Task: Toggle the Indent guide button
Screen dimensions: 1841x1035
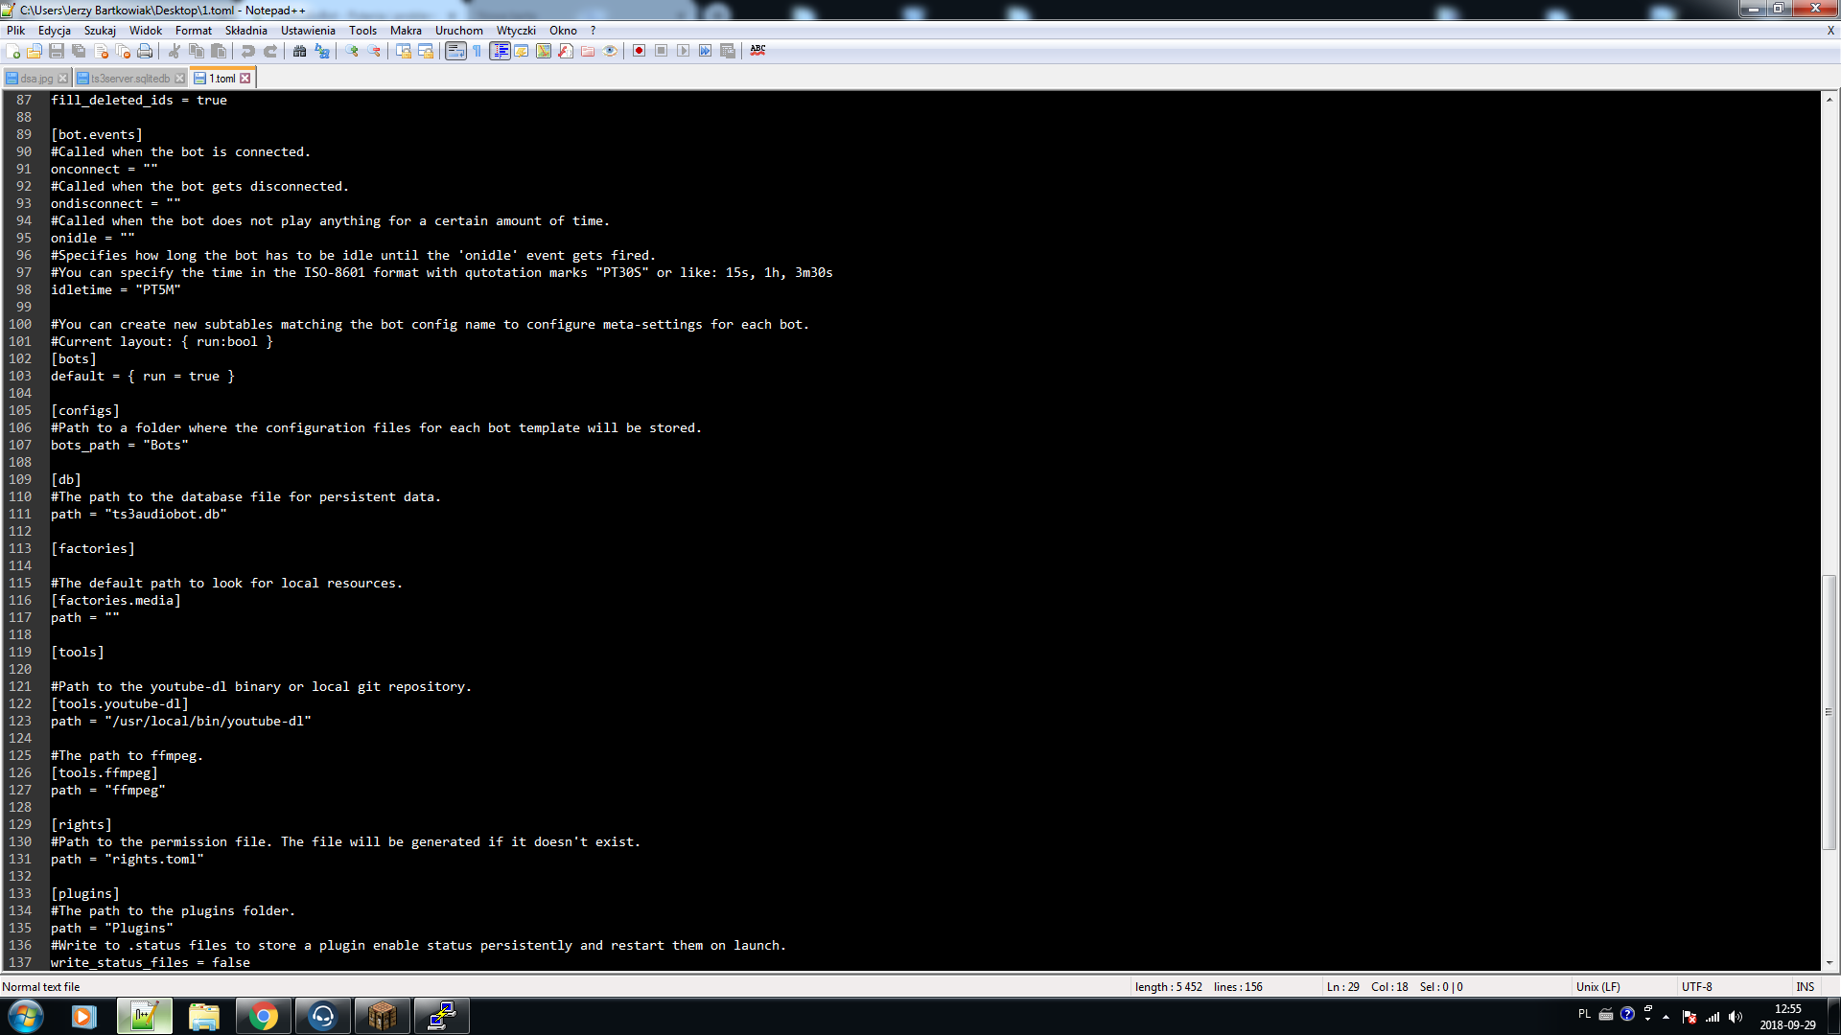Action: tap(500, 51)
